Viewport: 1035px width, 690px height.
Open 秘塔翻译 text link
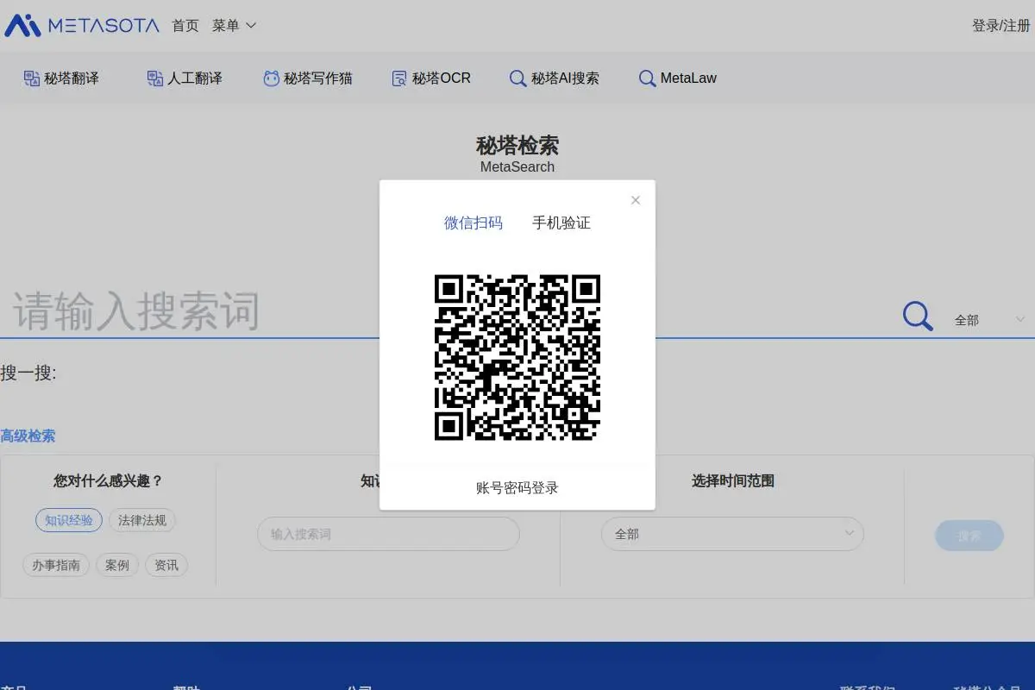click(x=72, y=78)
